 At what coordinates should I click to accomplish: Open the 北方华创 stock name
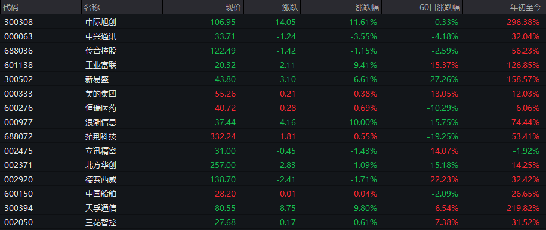tap(101, 165)
